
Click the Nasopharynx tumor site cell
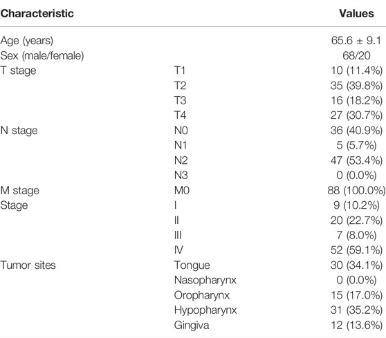click(205, 281)
